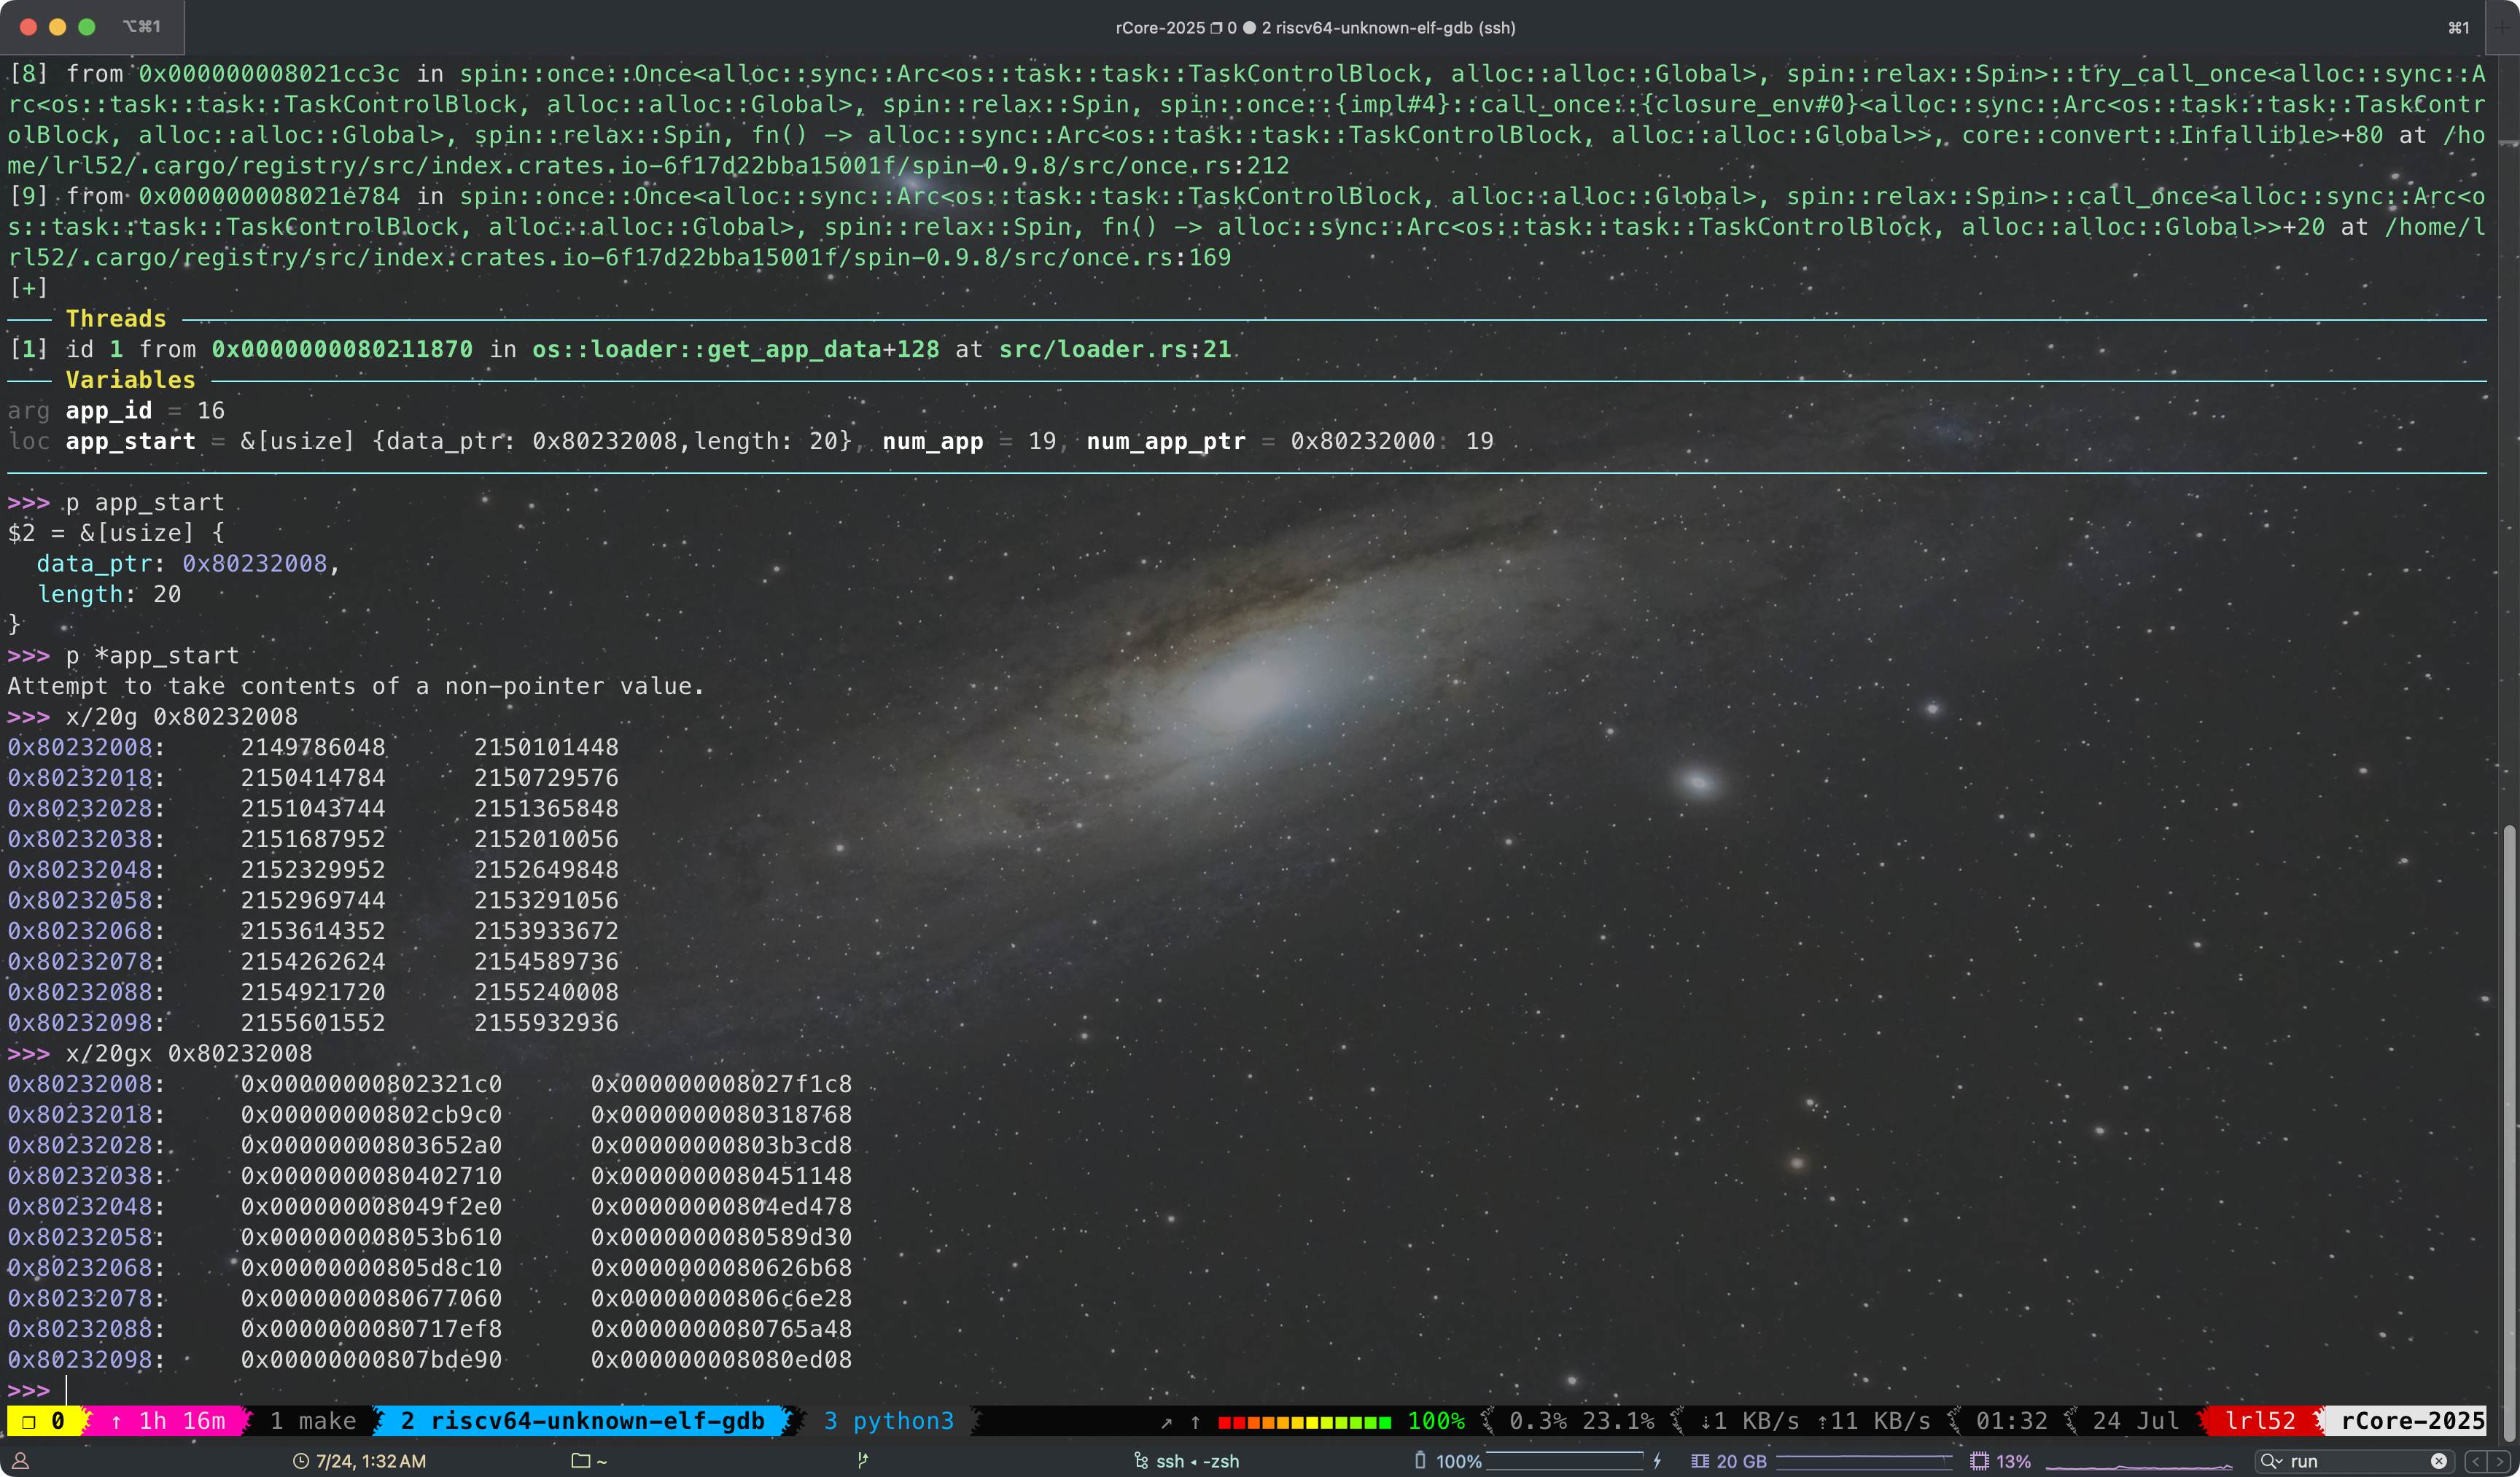
Task: Click the memory icon beside 20 GB
Action: click(1699, 1461)
